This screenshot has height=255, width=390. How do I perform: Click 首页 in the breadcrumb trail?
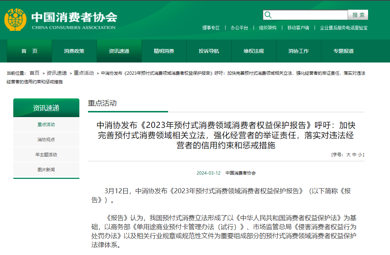(x=34, y=73)
